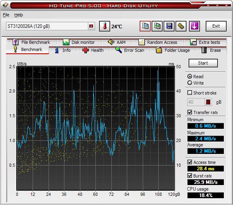Open the Help menu
Screen dimensions: 233x205
tap(19, 15)
